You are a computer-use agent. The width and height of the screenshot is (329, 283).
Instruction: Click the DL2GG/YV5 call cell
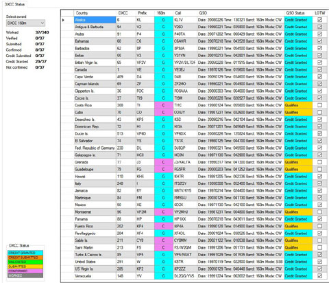tap(185, 276)
